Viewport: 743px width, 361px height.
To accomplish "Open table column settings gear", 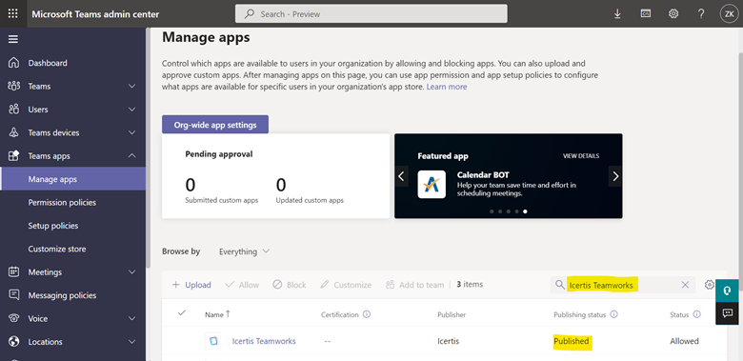I will coord(710,285).
